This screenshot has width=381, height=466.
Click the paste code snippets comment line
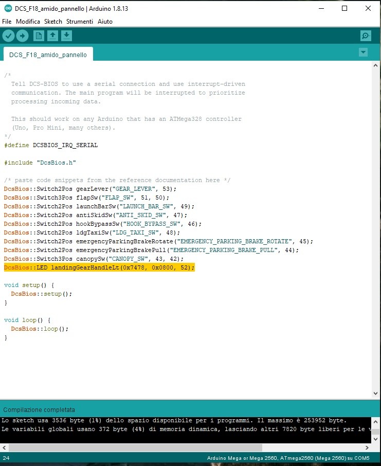[x=117, y=180]
